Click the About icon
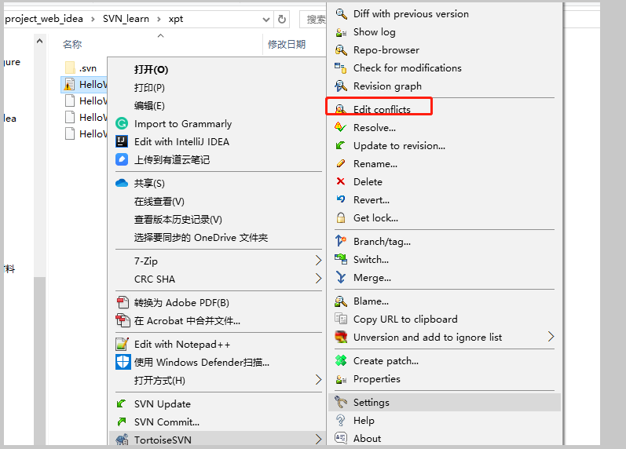This screenshot has width=626, height=449. pyautogui.click(x=341, y=438)
